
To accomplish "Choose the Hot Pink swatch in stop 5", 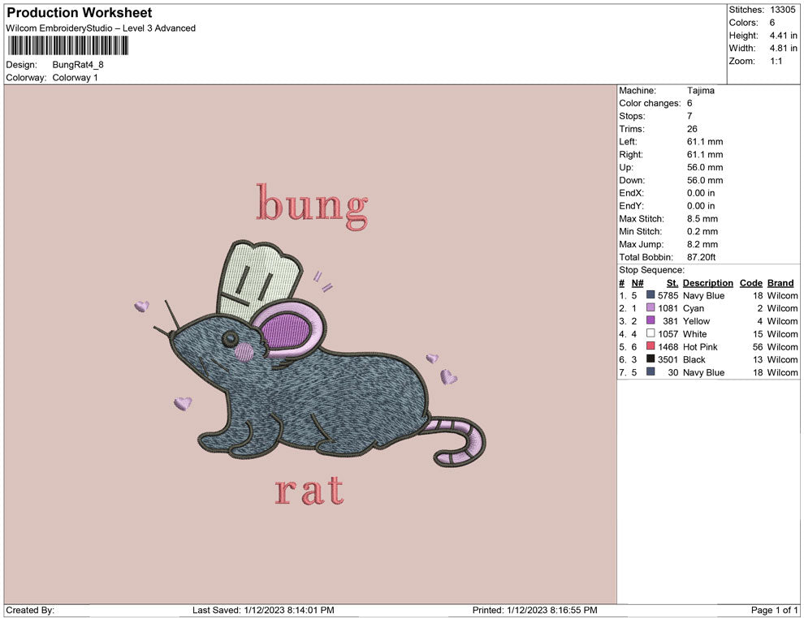I will tap(651, 347).
